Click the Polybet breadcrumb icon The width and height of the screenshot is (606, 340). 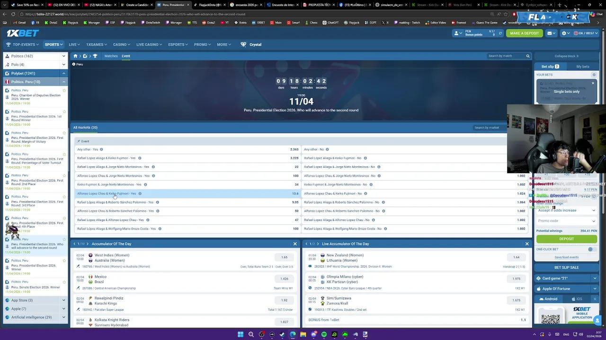[85, 56]
